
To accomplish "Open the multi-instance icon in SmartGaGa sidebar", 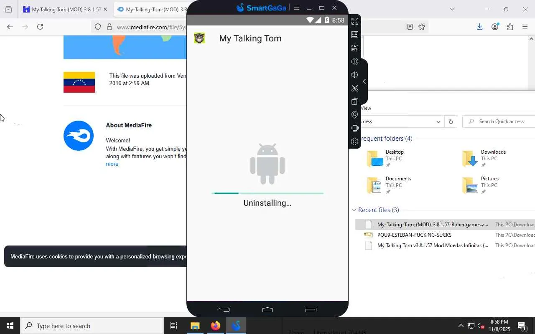I will [x=355, y=101].
